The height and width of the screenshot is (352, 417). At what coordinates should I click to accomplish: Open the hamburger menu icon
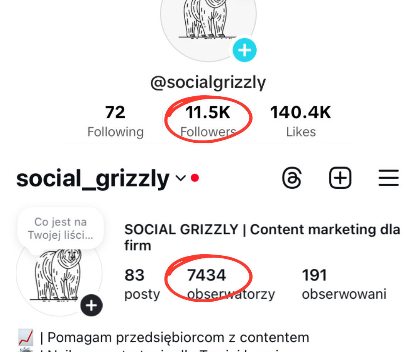coord(388,178)
